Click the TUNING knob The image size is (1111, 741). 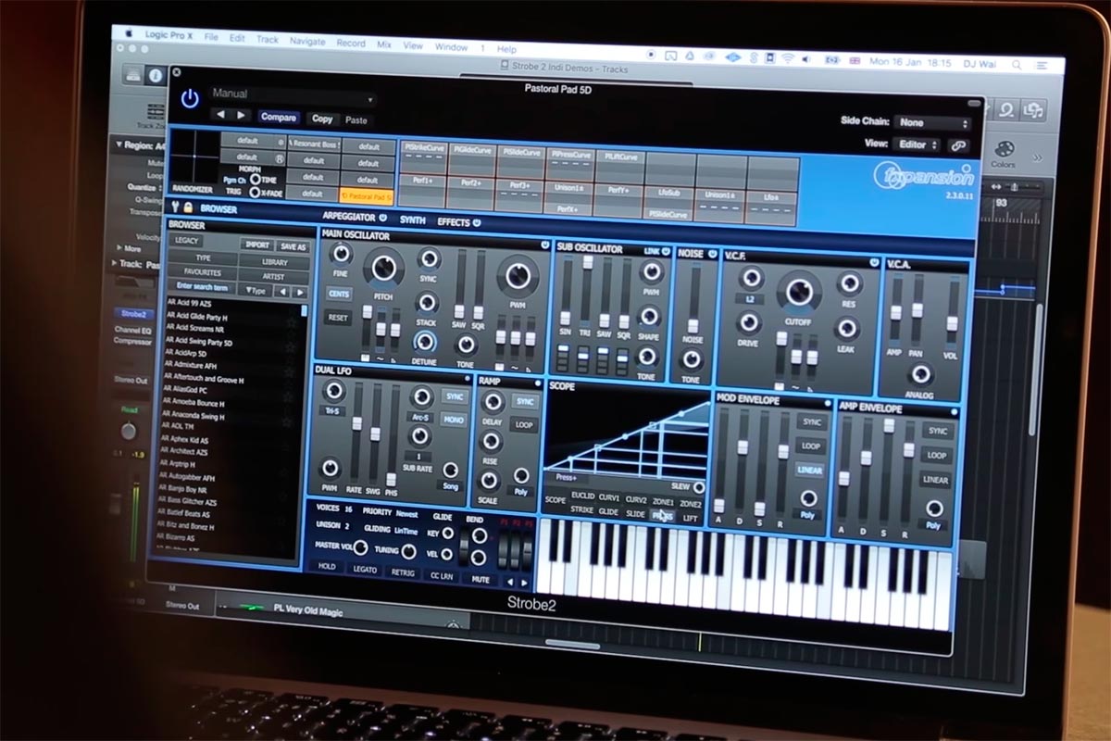point(408,551)
